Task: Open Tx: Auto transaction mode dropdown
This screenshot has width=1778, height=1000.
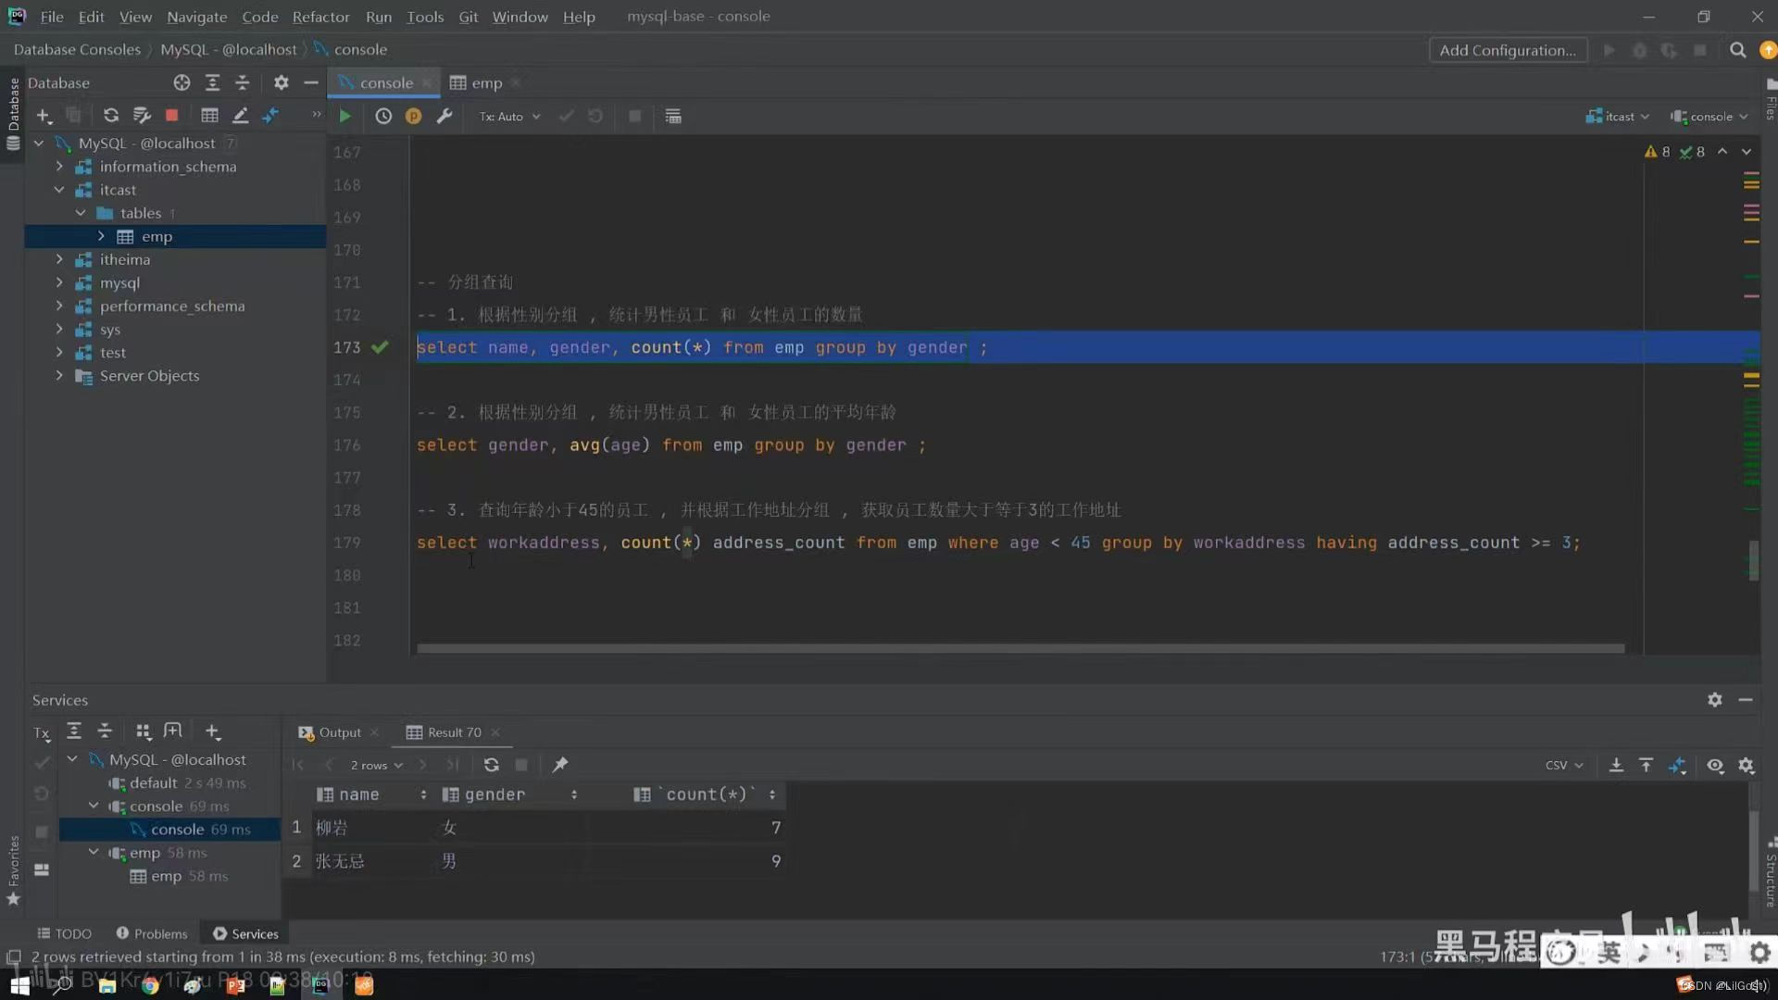Action: pos(509,117)
